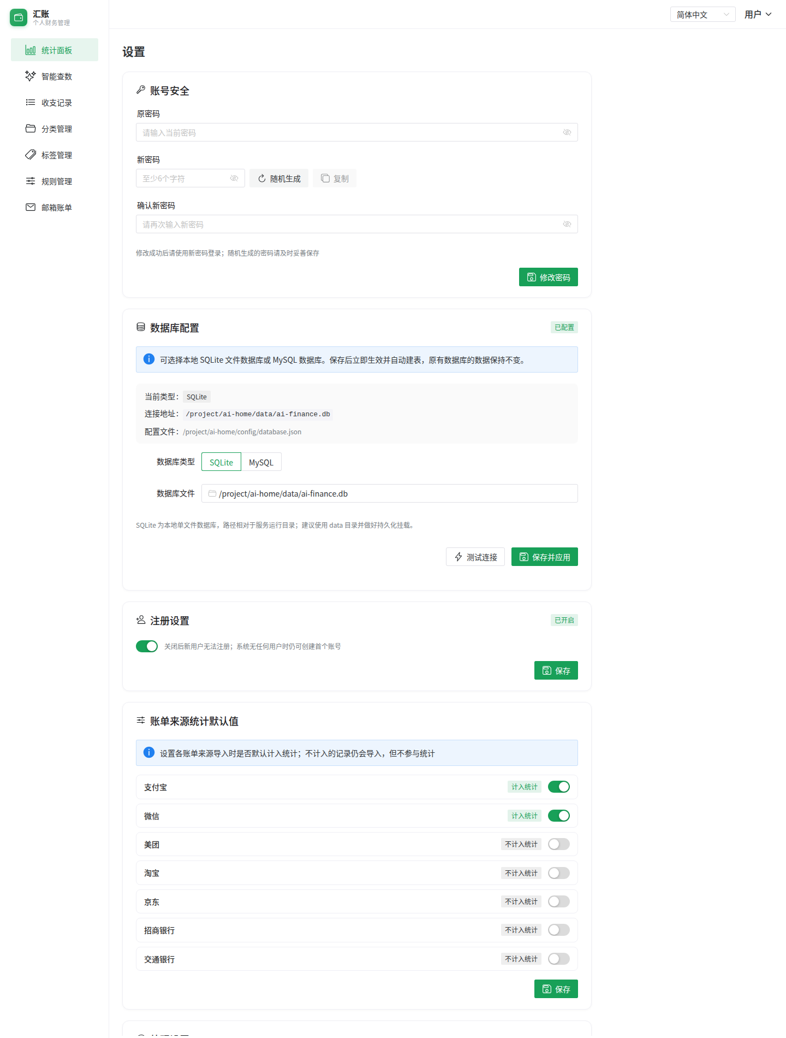The image size is (786, 1038).
Task: Disable 微信 statistics inclusion switch
Action: coord(559,816)
